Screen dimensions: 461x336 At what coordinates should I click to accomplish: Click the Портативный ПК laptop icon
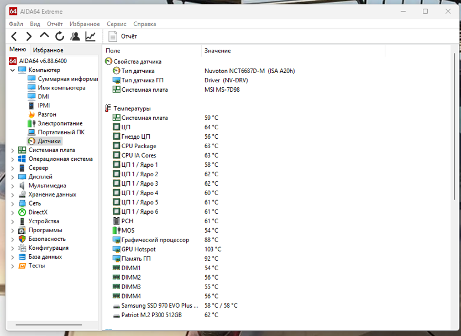(32, 132)
